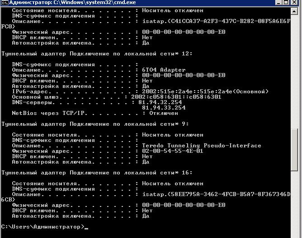Click the DNS server 81.94.32.254
Viewport: 302px width, 238px height.
[x=160, y=102]
